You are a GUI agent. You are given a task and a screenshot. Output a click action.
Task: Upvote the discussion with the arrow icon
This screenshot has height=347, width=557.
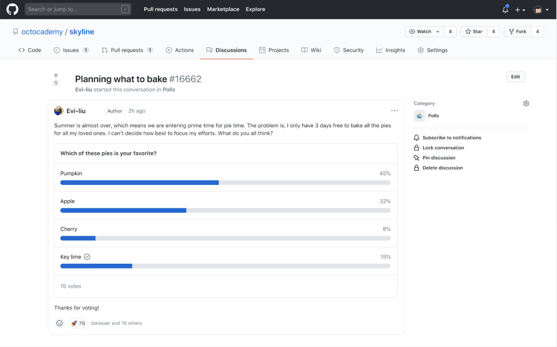click(x=55, y=76)
